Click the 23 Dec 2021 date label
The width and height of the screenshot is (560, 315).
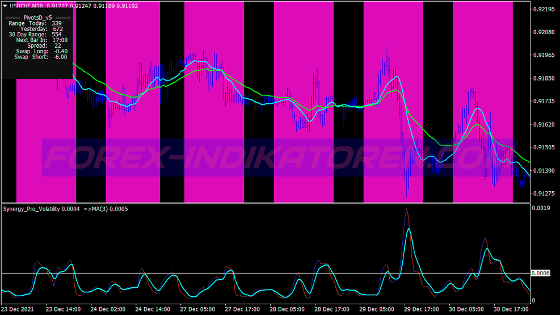click(x=18, y=309)
